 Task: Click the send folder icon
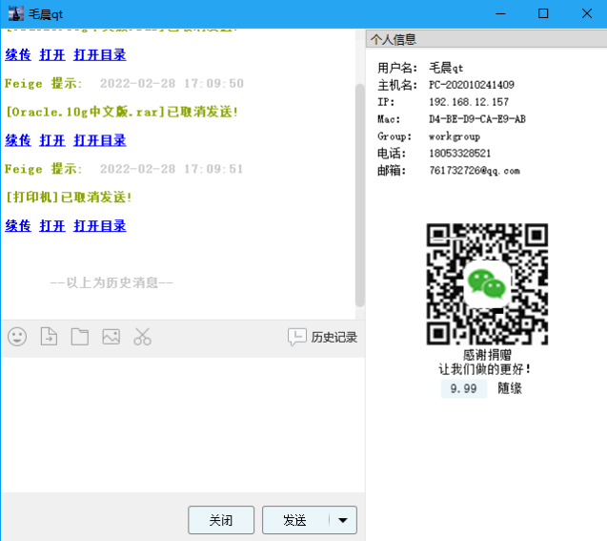[79, 337]
